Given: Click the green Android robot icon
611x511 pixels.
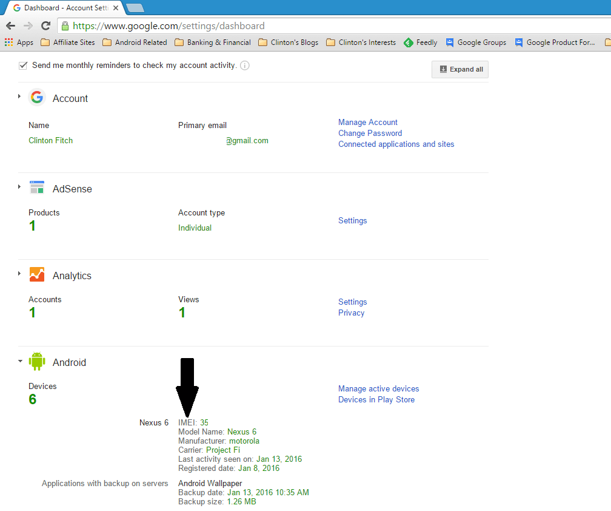Looking at the screenshot, I should coord(37,361).
